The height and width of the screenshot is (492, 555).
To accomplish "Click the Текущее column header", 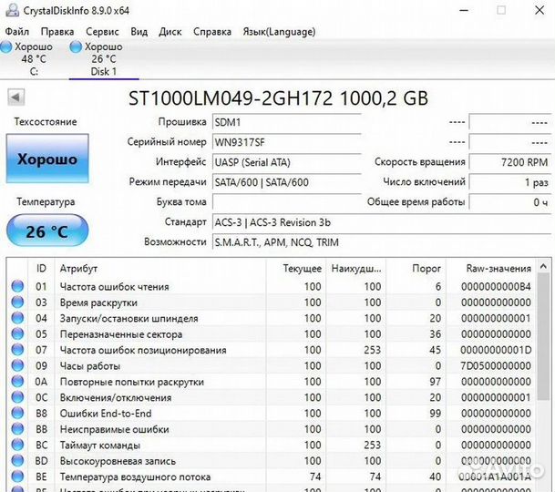I will (x=296, y=268).
